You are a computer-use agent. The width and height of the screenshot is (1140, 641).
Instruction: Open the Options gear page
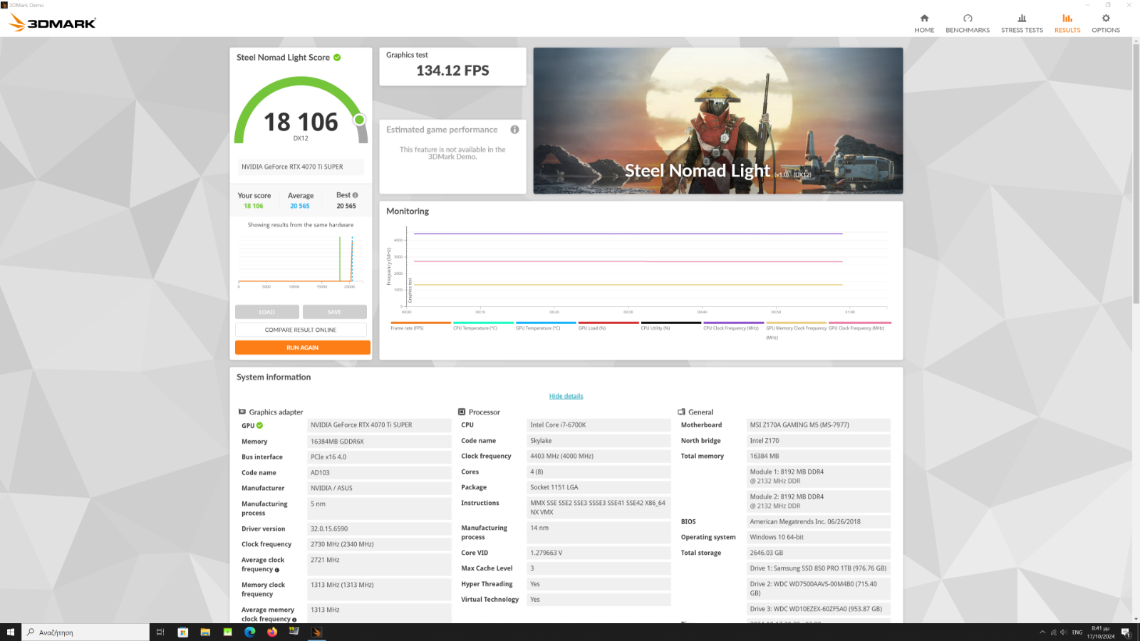pos(1105,23)
